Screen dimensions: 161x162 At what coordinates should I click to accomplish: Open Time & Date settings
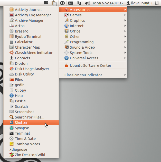(31, 139)
